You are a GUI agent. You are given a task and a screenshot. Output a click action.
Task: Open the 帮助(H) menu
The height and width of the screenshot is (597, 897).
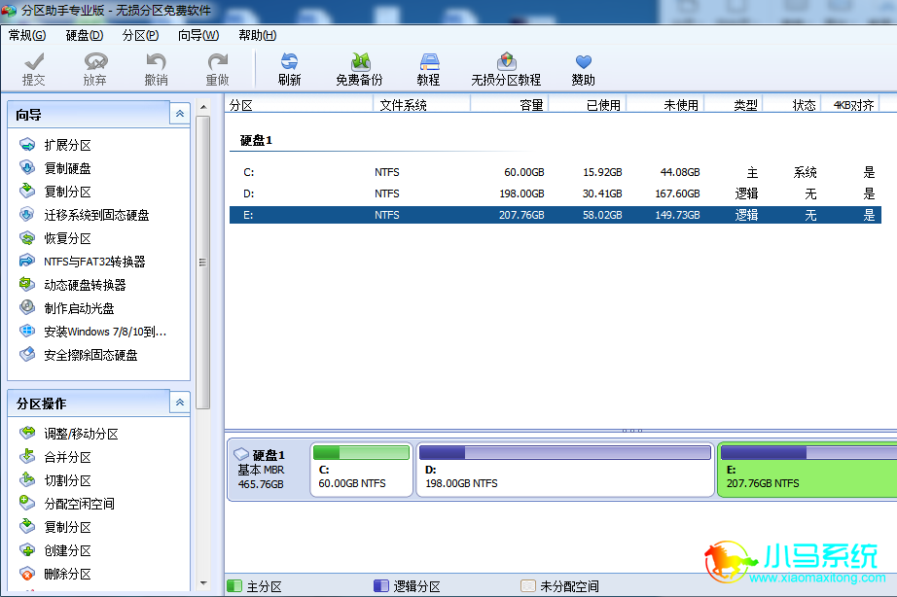[x=258, y=35]
